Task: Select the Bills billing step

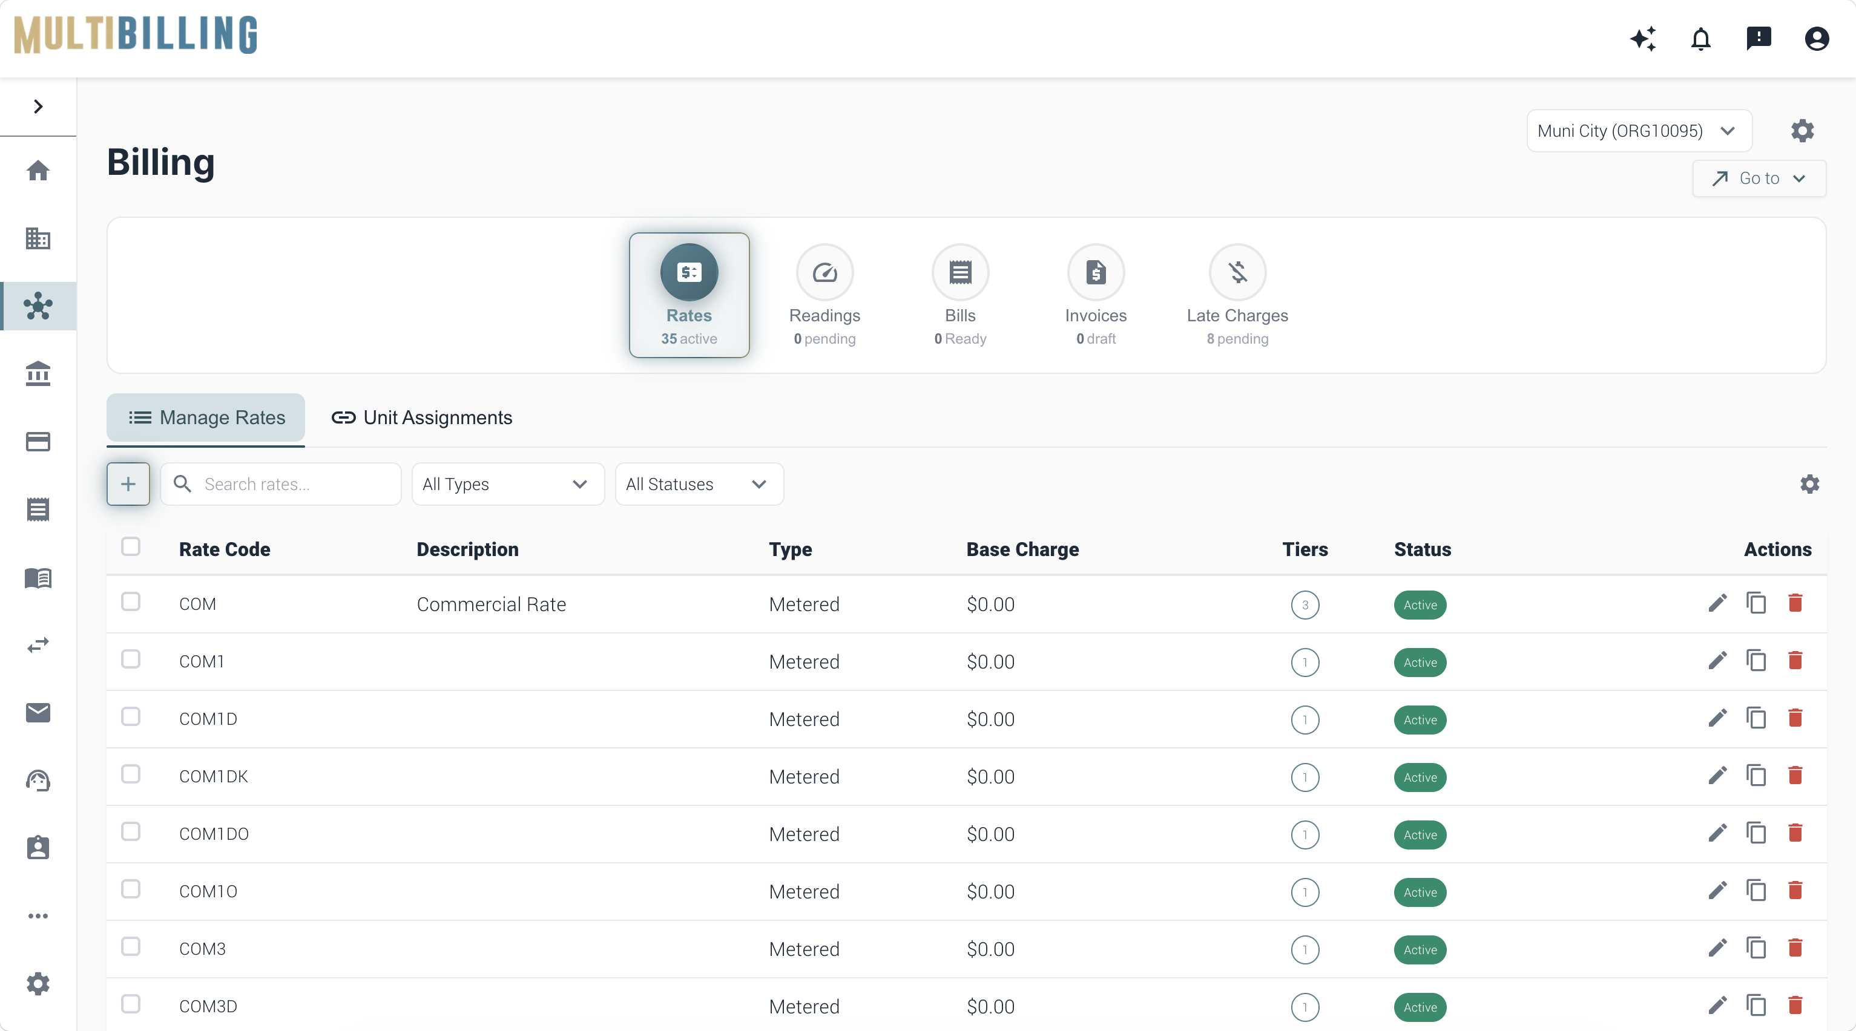Action: (x=959, y=295)
